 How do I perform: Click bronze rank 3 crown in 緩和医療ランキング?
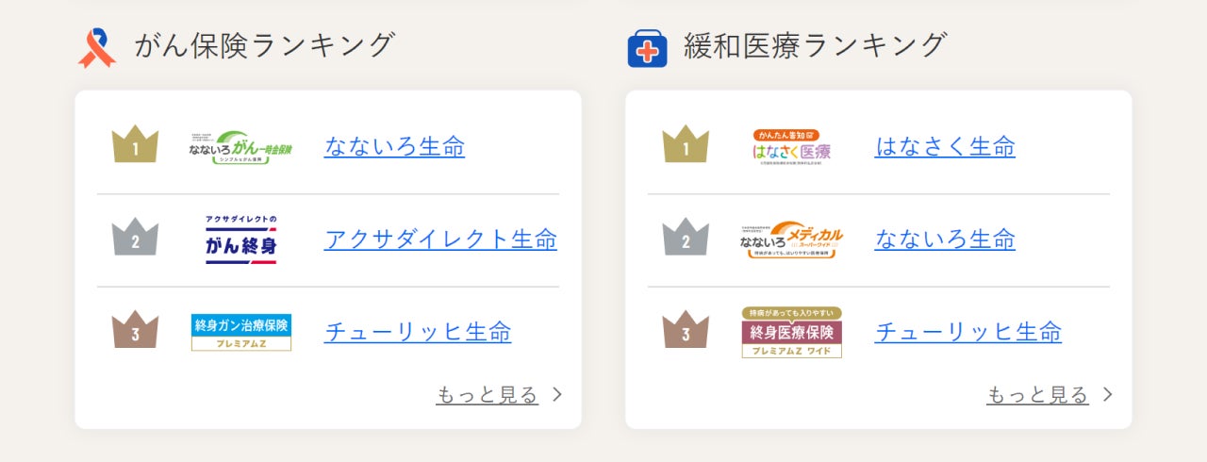tap(686, 330)
